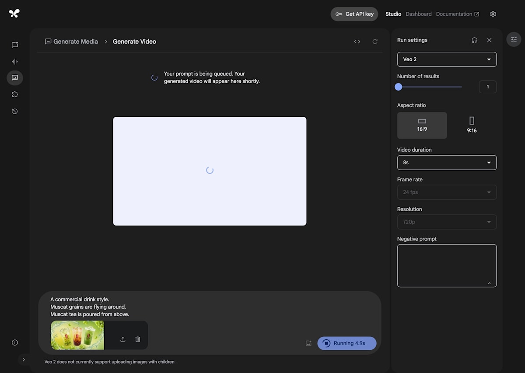
Task: Open the Veo 2 model dropdown
Action: tap(447, 59)
